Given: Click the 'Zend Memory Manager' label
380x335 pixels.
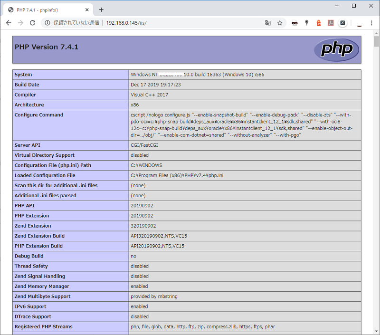Looking at the screenshot, I should click(x=42, y=286).
